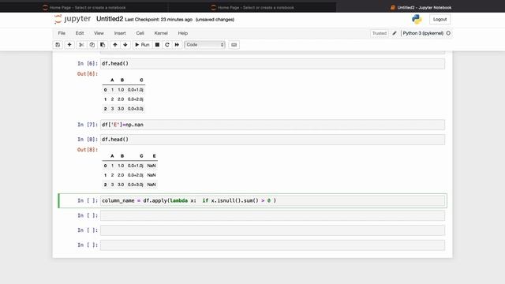This screenshot has width=505, height=284.
Task: Click the In [7]: prompt label
Action: [88, 125]
